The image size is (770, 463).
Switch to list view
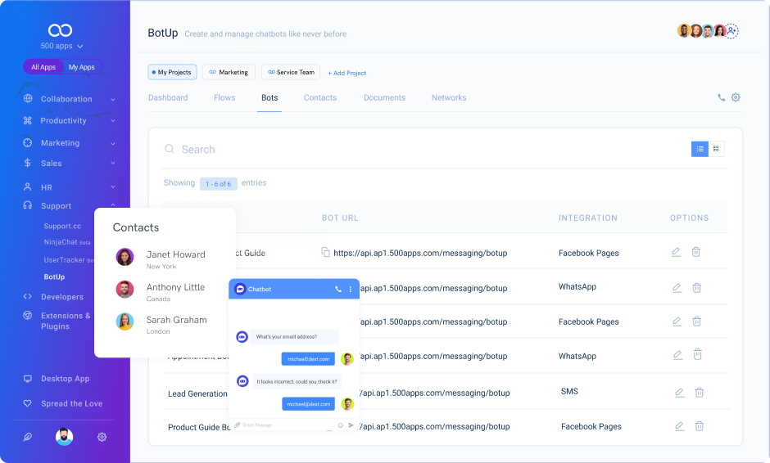(700, 149)
